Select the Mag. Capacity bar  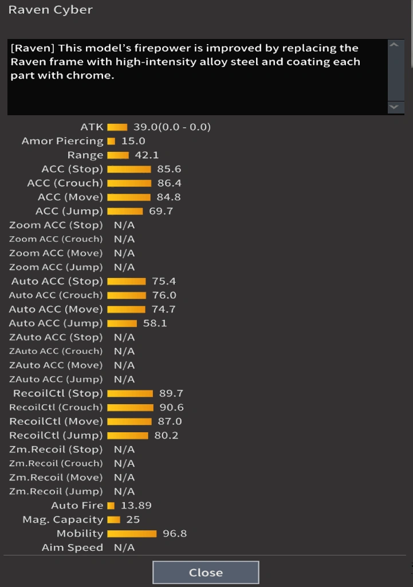tap(113, 520)
